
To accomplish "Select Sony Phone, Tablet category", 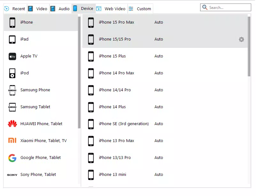I will [38, 175].
